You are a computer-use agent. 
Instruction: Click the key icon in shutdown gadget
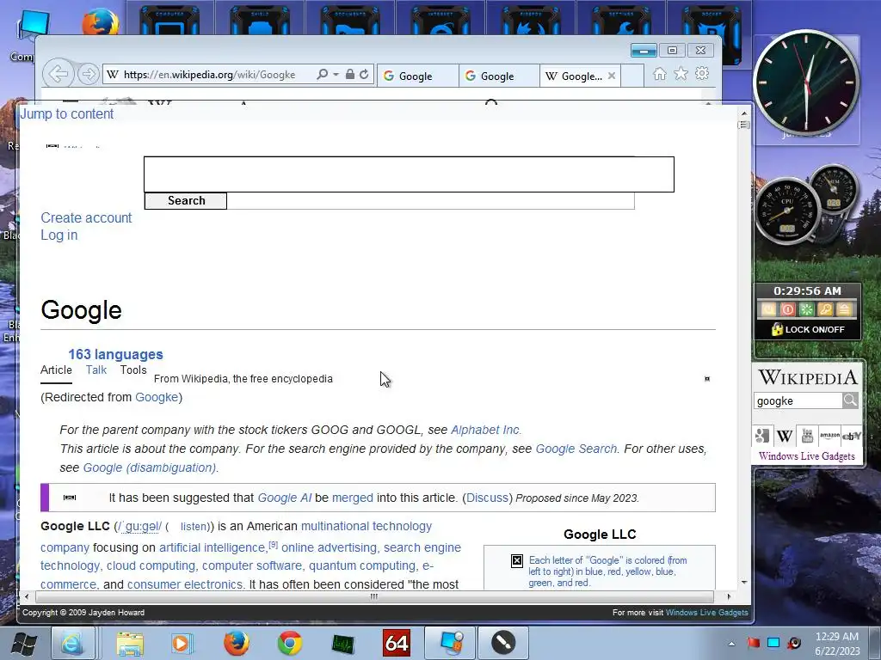pos(825,309)
